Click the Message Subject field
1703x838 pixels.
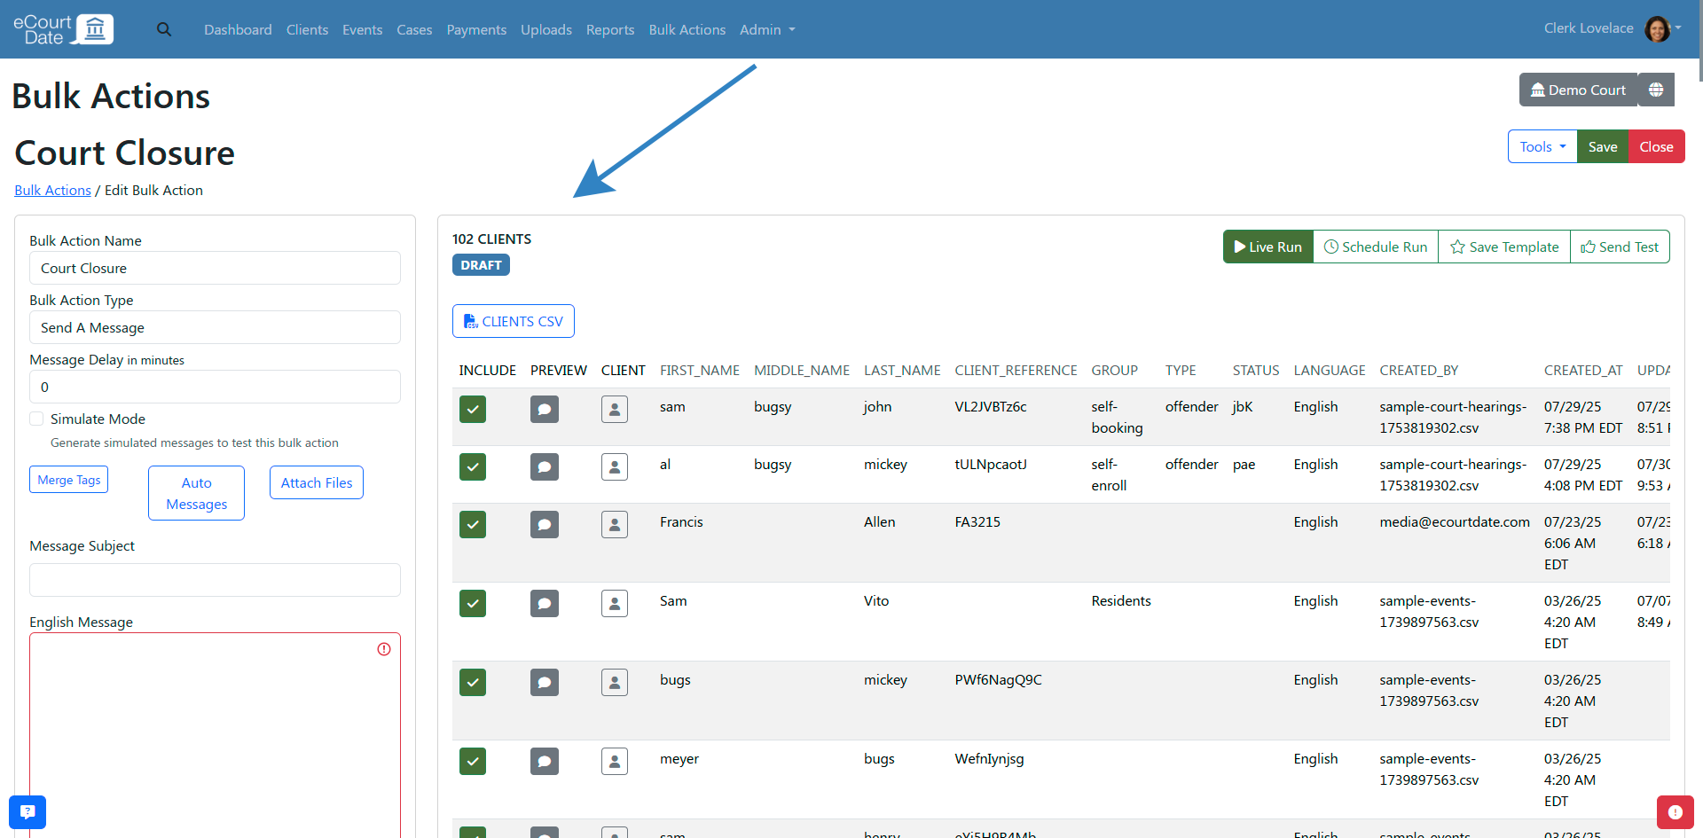pos(215,580)
